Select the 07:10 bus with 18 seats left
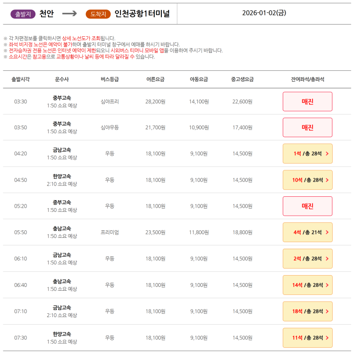 click(307, 311)
